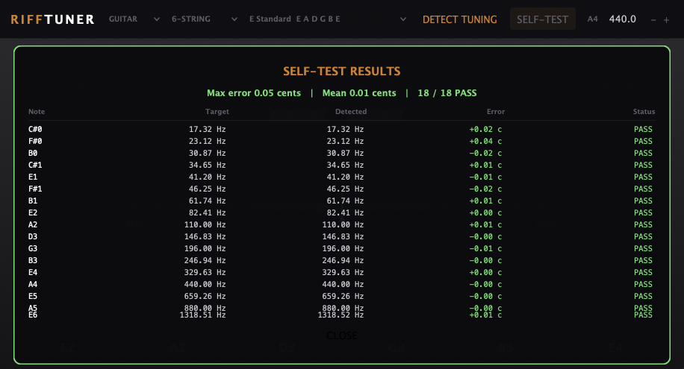Click Detected value 41.20 Hz for E1

tap(345, 177)
